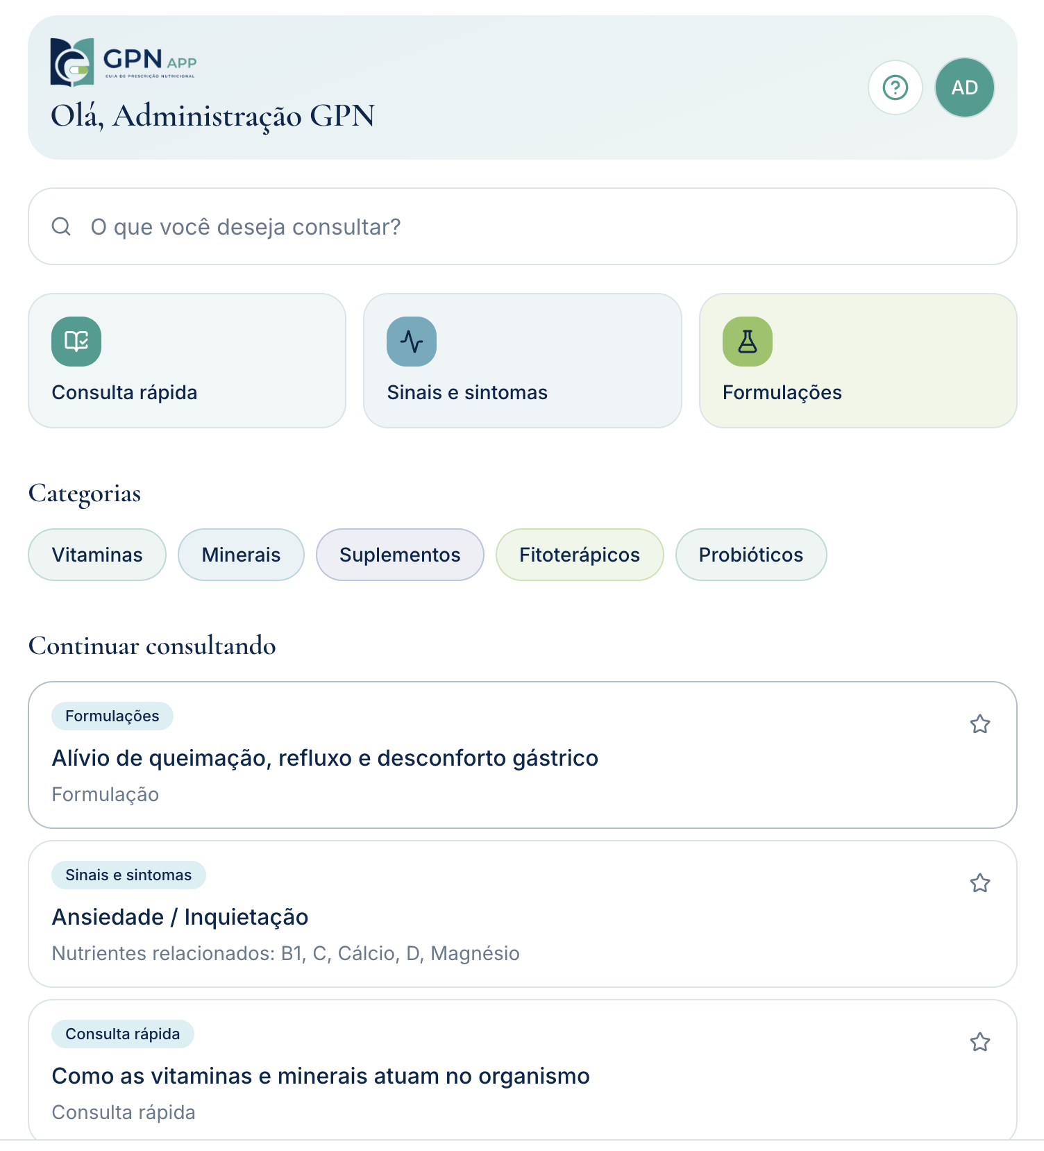
Task: Click the Consulta rápida book icon
Action: (x=76, y=341)
